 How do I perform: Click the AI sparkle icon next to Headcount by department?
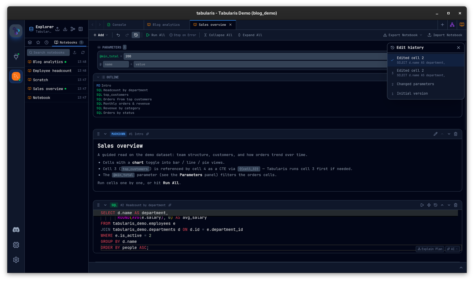click(170, 205)
